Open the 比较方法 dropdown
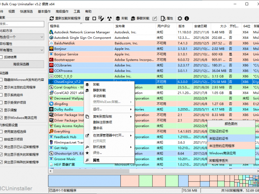The image size is (259, 194). (x=22, y=37)
